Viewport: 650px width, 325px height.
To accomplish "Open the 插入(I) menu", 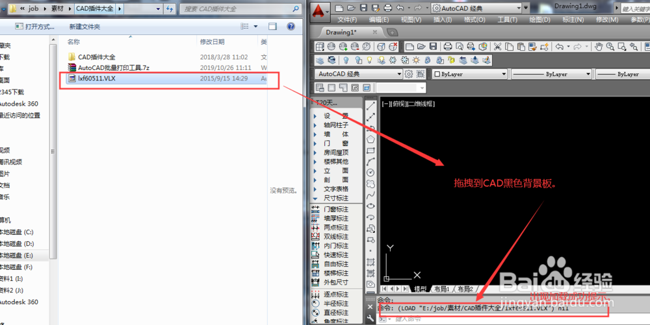I will [442, 19].
